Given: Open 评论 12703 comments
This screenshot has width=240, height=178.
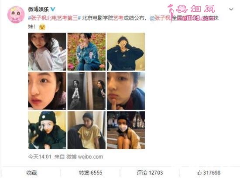Looking at the screenshot, I should pos(150,173).
